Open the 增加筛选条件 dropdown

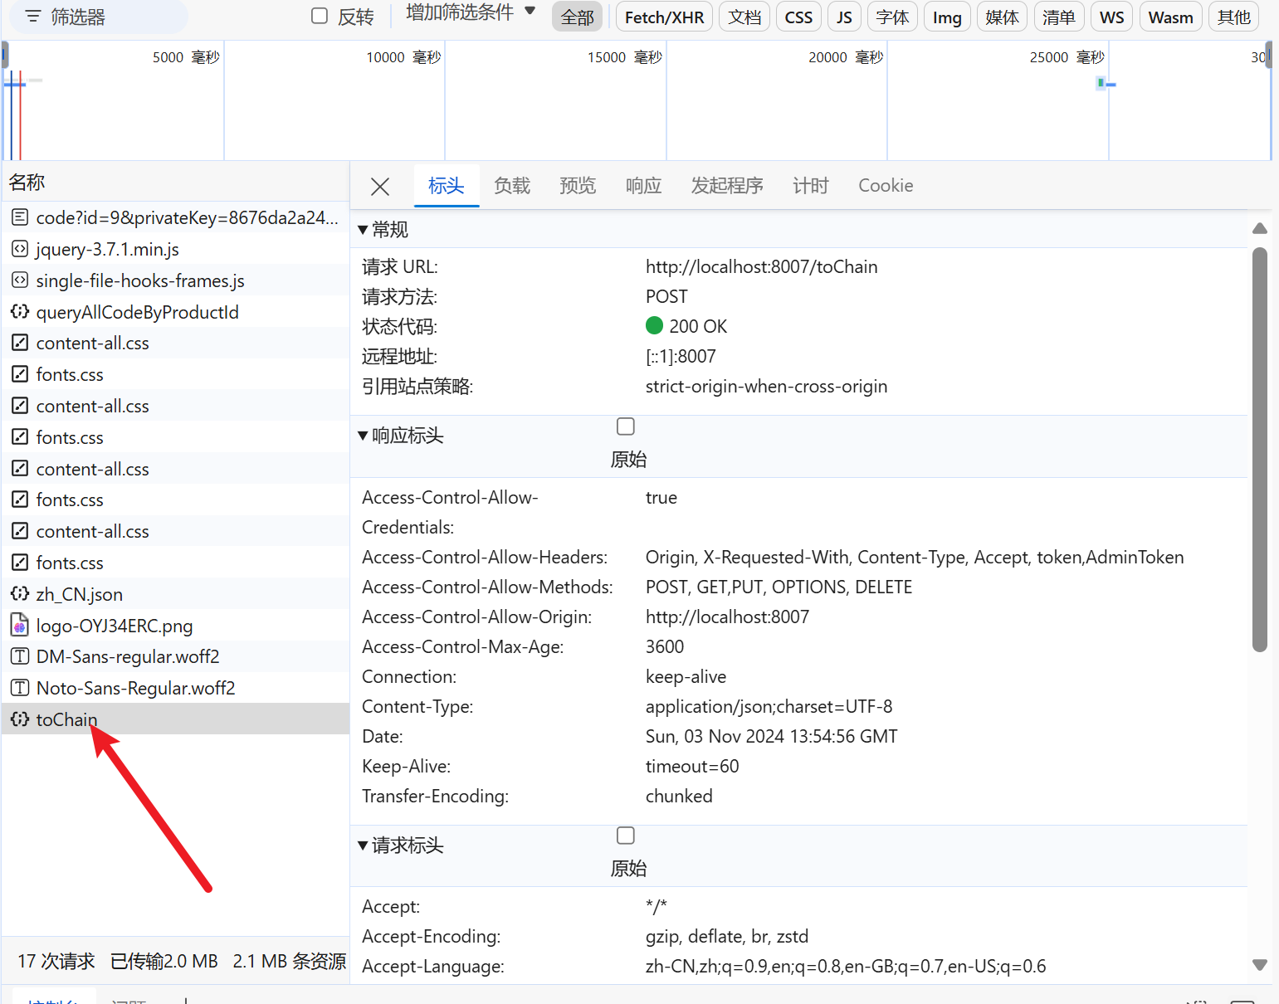point(471,12)
